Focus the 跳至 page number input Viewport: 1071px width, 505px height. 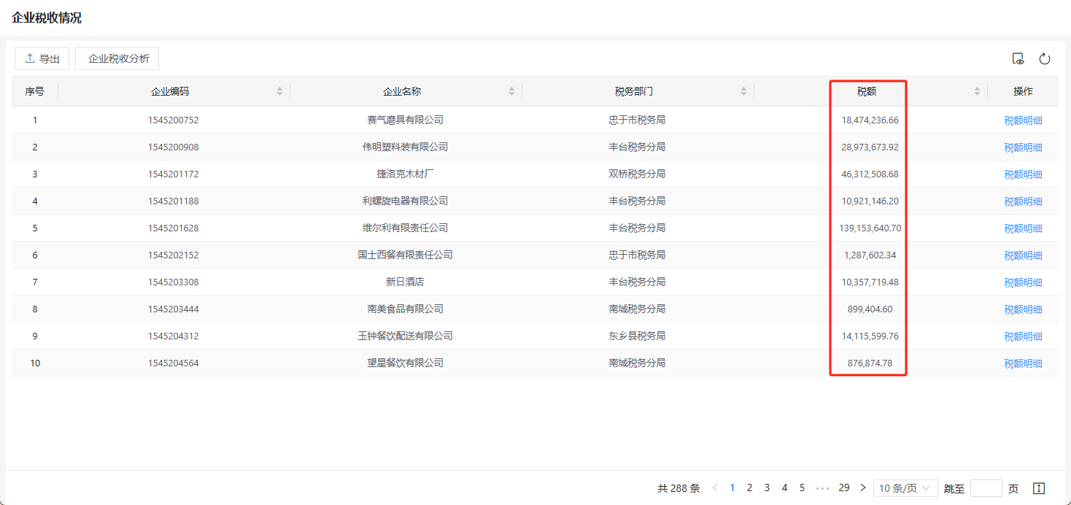point(986,488)
